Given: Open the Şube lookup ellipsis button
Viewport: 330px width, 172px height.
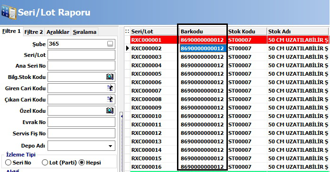Looking at the screenshot, I should (x=110, y=44).
